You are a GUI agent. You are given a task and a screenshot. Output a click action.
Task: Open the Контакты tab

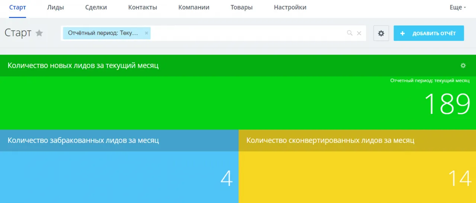(142, 7)
